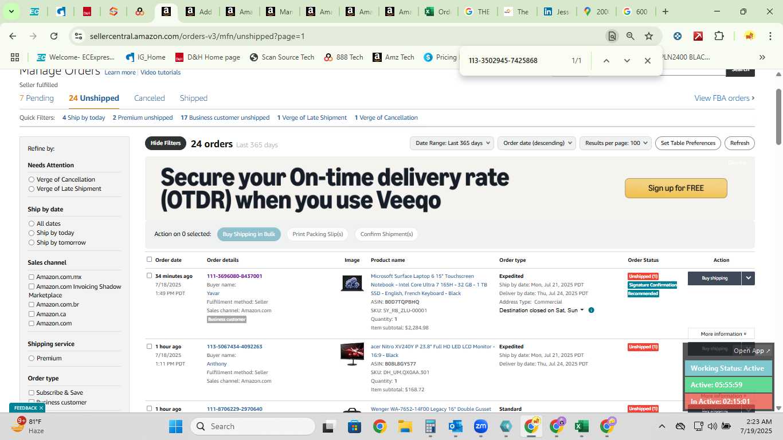
Task: Switch to Shipped tab
Action: click(194, 98)
